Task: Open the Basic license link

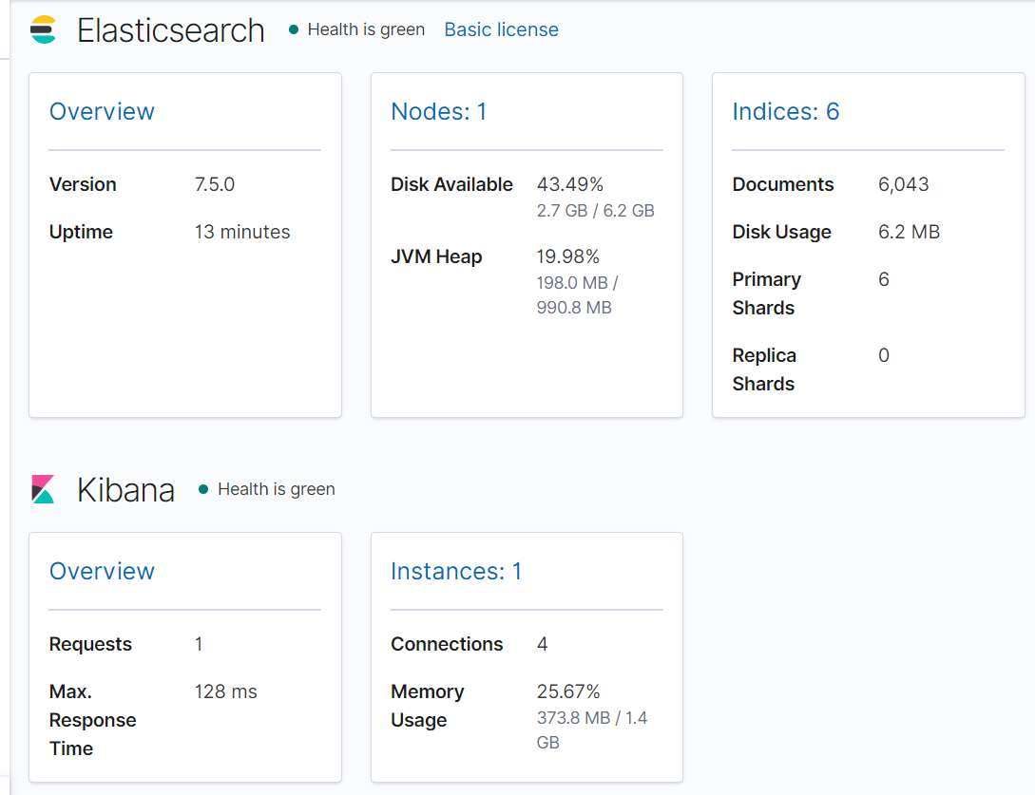Action: [x=501, y=29]
